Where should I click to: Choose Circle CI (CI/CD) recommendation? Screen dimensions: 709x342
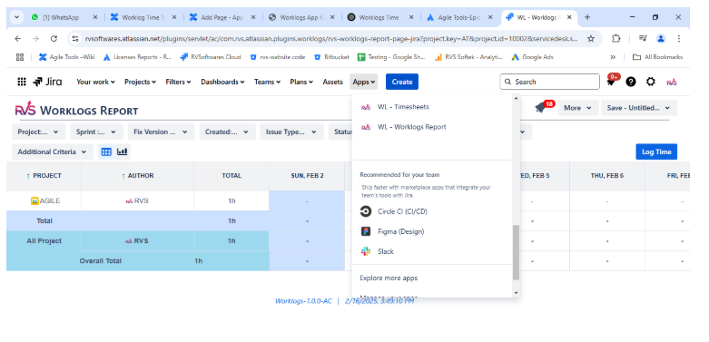[432, 211]
